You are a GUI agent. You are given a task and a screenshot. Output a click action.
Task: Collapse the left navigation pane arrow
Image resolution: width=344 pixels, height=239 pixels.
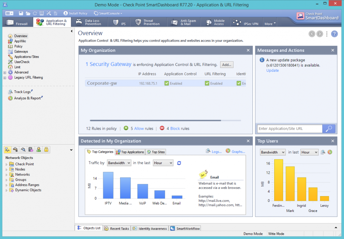pyautogui.click(x=72, y=31)
